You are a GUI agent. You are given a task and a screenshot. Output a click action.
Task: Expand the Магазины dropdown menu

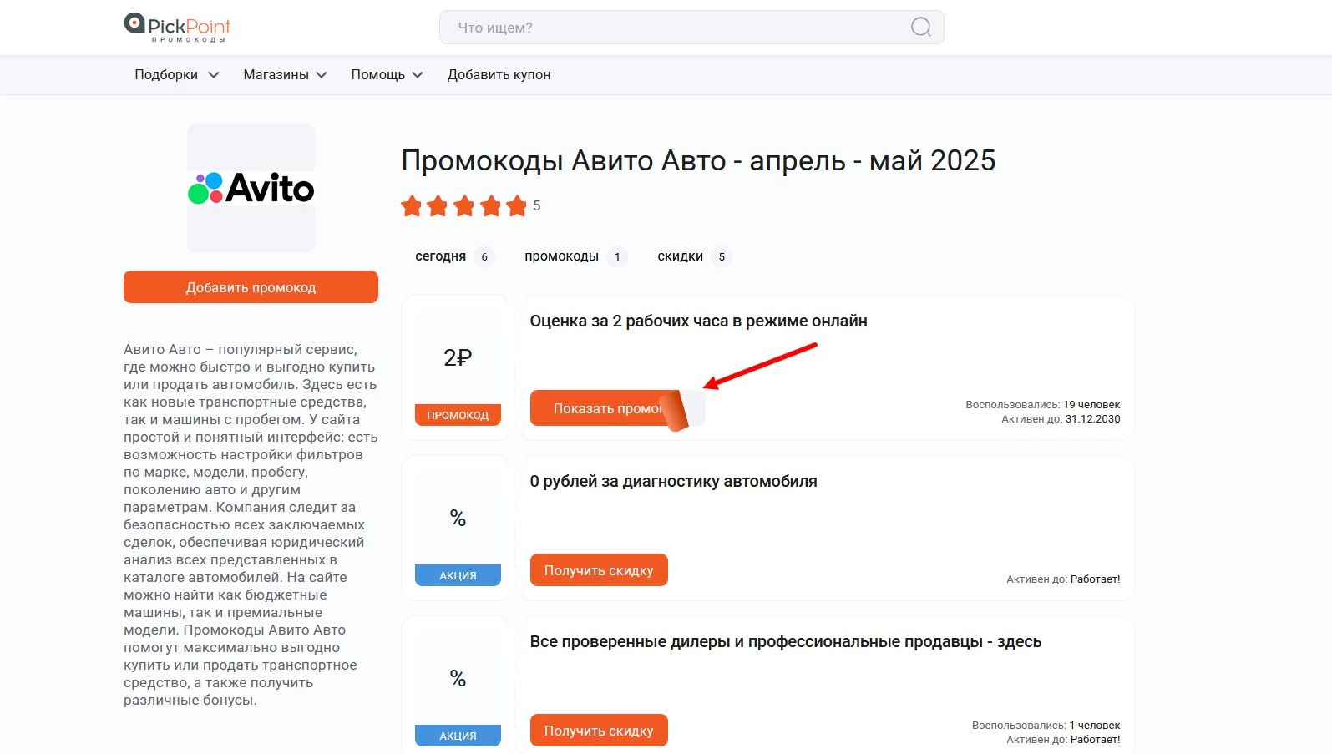tap(285, 74)
